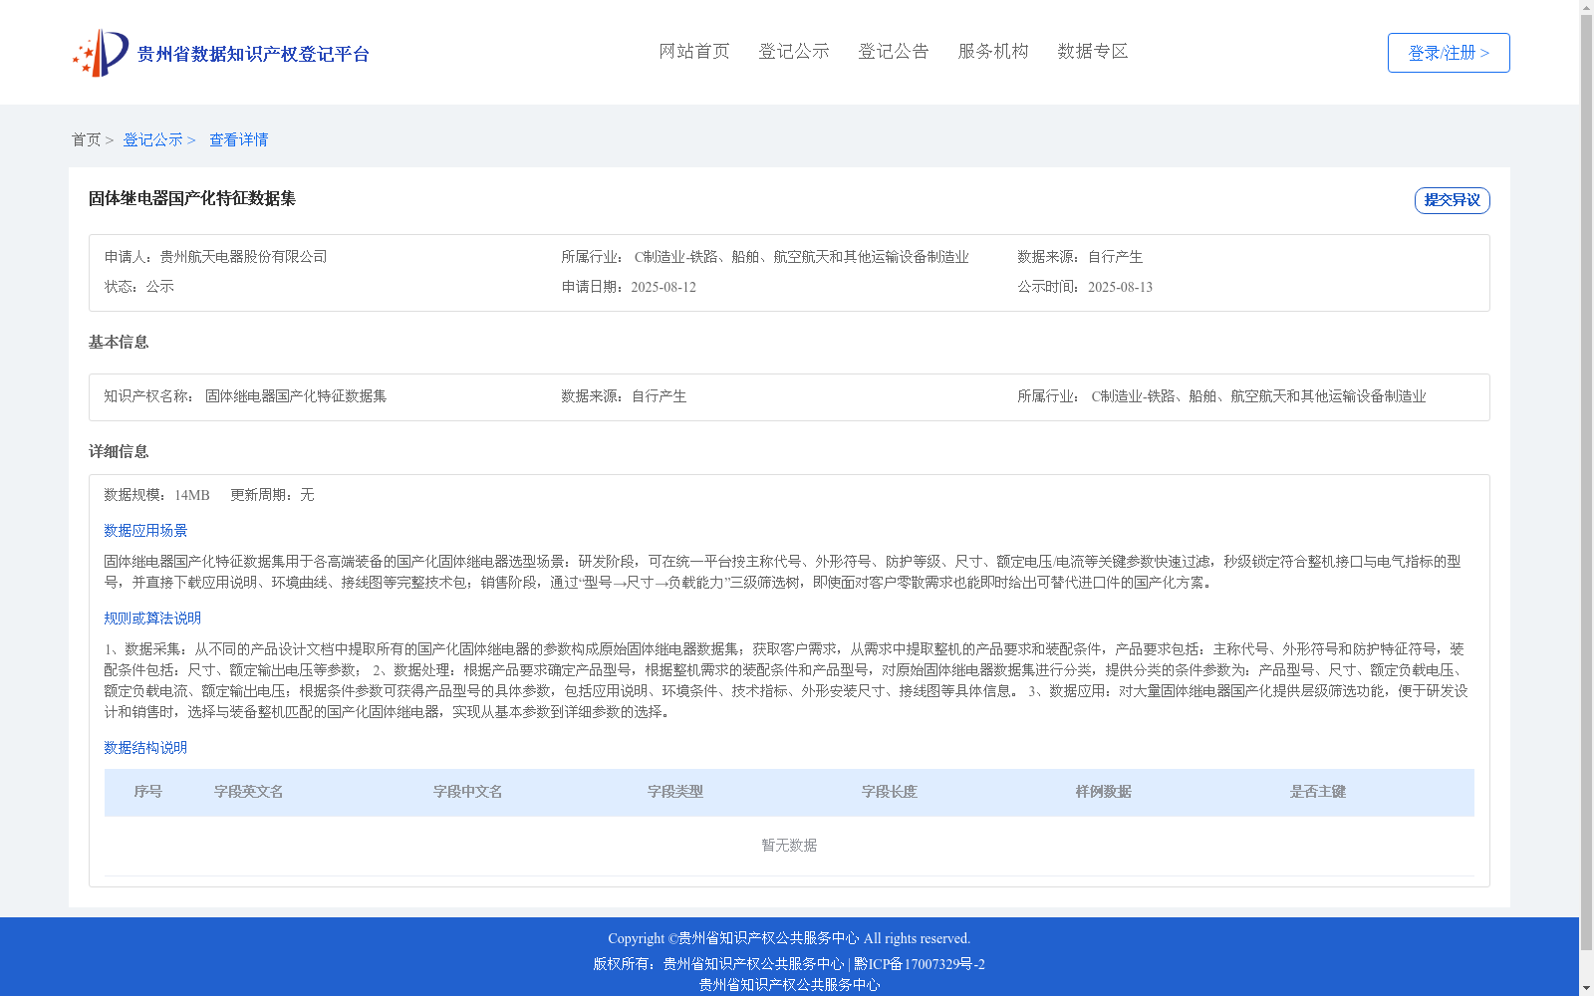This screenshot has height=996, width=1594.
Task: Click the 黔ICP备17007329号-2 footer text
Action: pos(920,964)
